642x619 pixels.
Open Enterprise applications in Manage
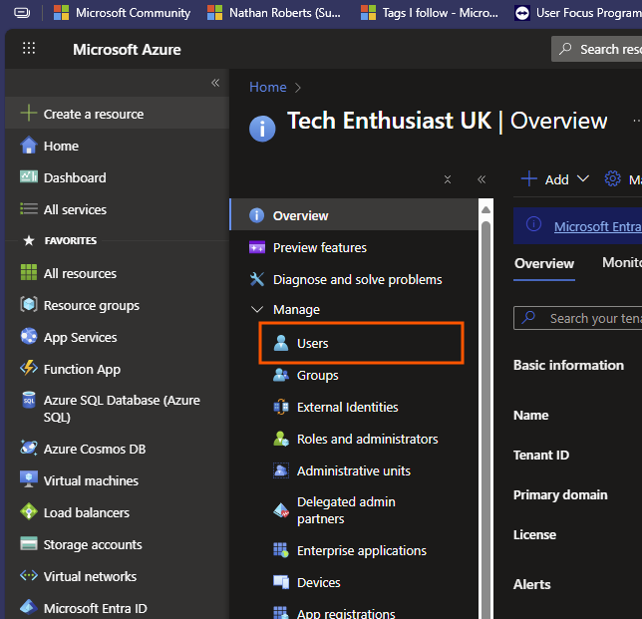[361, 550]
